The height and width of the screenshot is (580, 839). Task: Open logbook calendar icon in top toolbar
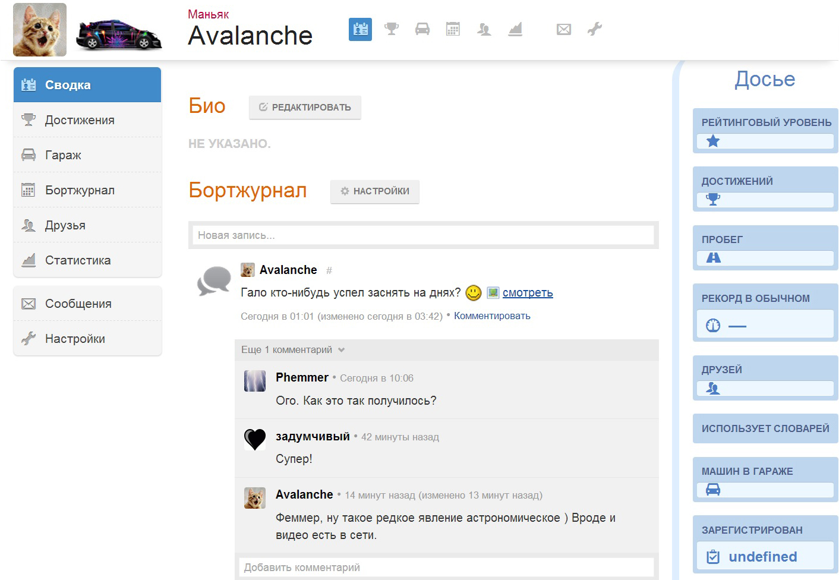(x=453, y=29)
